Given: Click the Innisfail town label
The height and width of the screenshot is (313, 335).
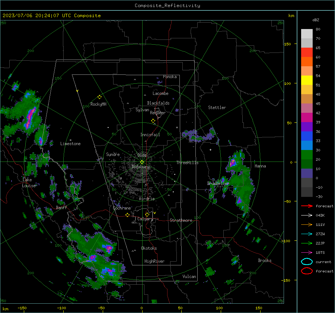Looking at the screenshot, I should (x=150, y=135).
